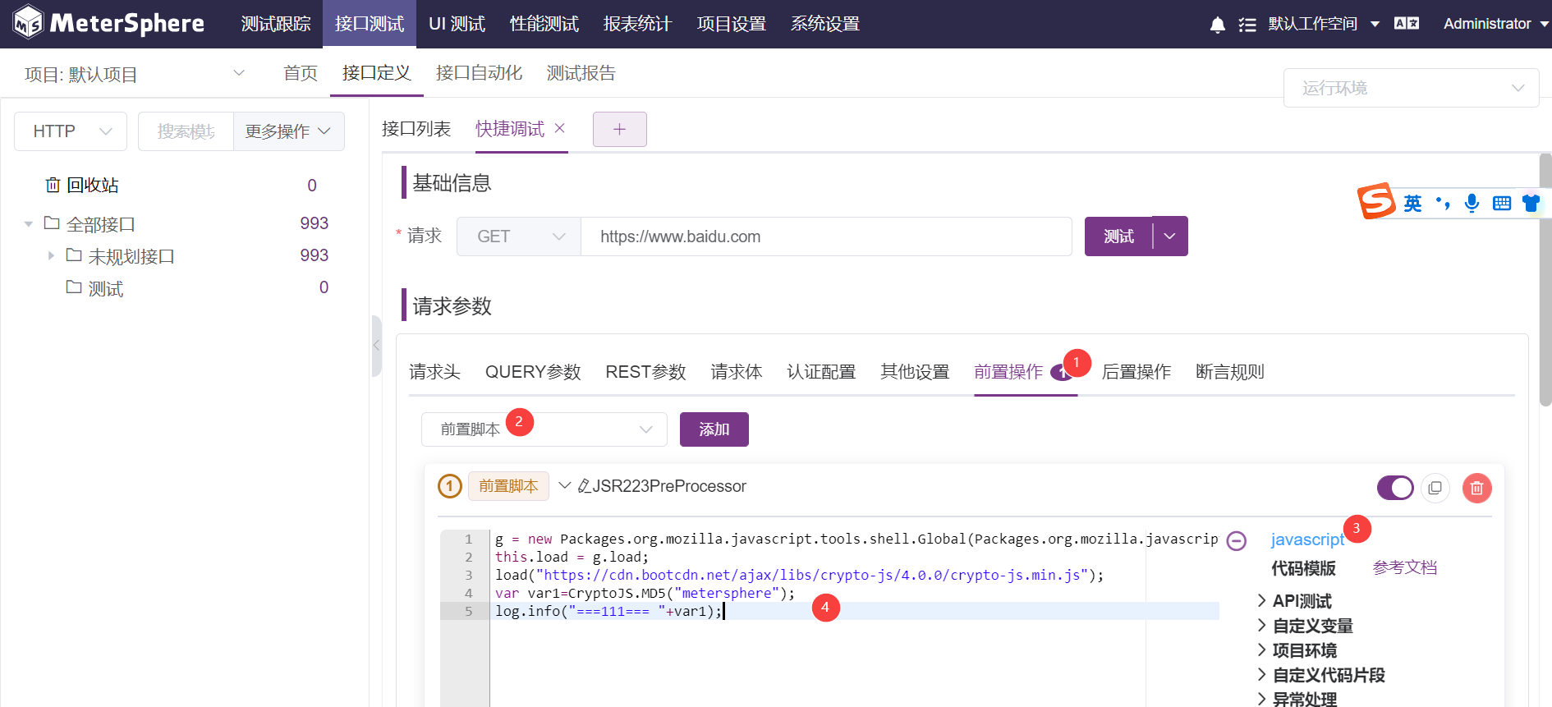Switch language with the translate icon

click(x=1407, y=24)
